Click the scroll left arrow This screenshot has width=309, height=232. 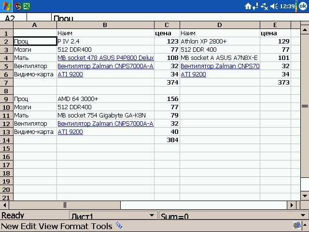(x=4, y=205)
